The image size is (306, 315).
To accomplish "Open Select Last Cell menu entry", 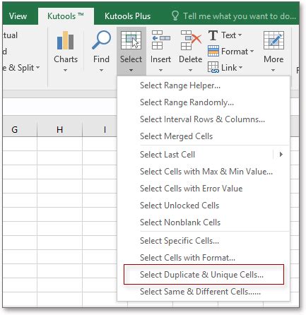I will point(204,155).
